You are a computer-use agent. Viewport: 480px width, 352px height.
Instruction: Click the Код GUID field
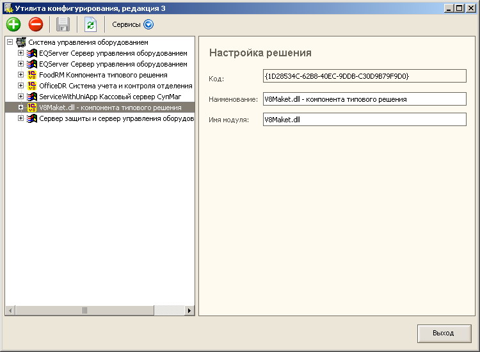(364, 76)
